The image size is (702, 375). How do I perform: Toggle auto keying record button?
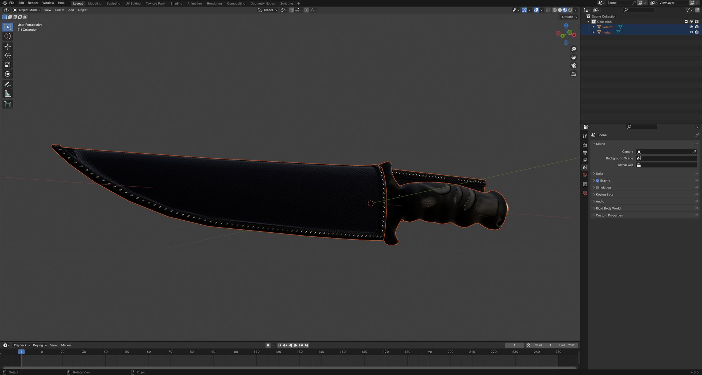coord(268,345)
